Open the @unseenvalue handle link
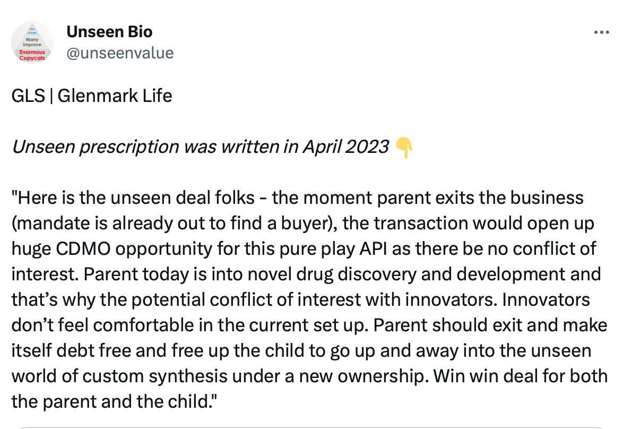The width and height of the screenshot is (622, 429). tap(120, 53)
